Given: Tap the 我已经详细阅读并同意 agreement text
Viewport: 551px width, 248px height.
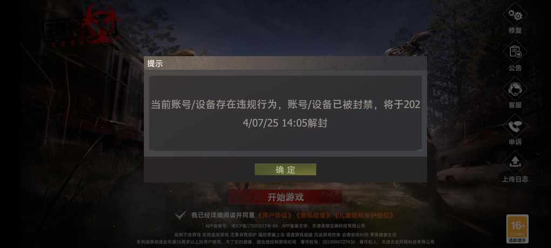Looking at the screenshot, I should coord(224,216).
